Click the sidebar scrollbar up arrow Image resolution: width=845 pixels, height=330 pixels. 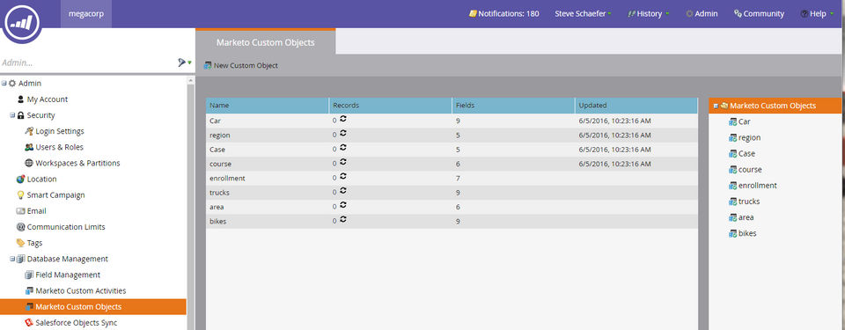[190, 80]
